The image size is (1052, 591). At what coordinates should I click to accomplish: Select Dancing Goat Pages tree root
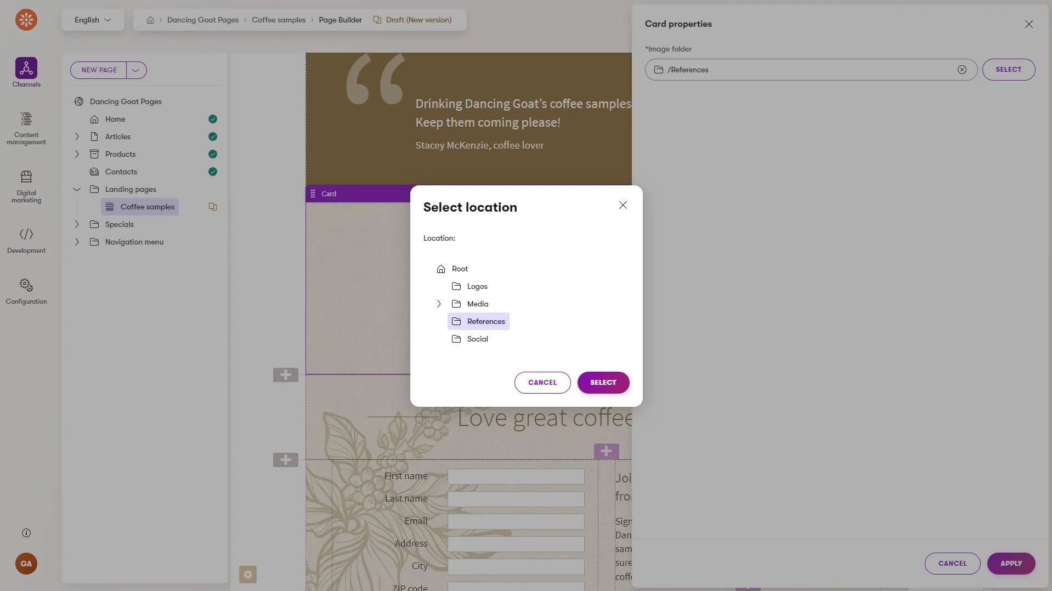(x=126, y=101)
